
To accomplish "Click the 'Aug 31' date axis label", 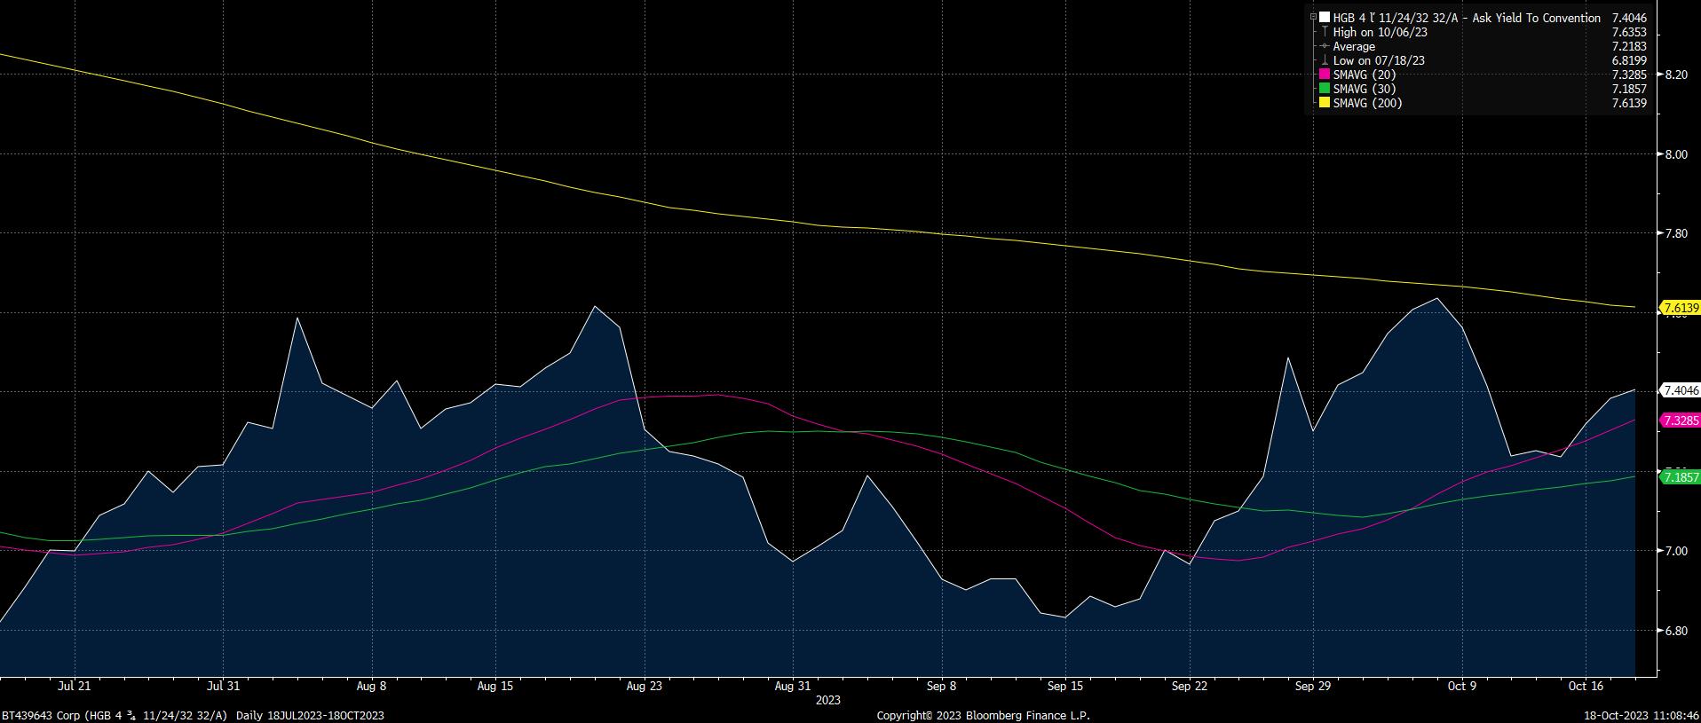I will 793,686.
